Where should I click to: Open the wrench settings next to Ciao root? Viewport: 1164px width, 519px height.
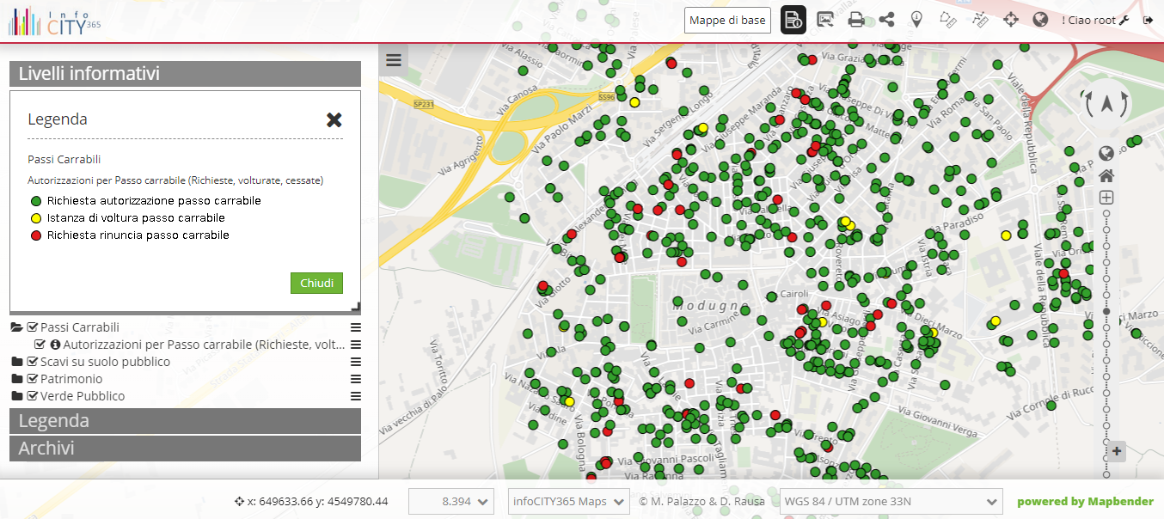(x=1124, y=20)
